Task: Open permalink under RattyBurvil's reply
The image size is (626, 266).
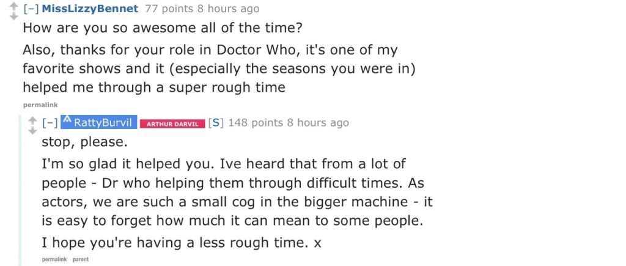Action: pyautogui.click(x=54, y=259)
